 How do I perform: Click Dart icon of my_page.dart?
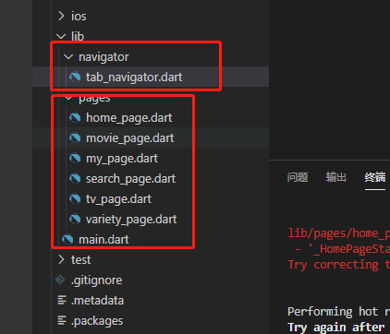click(75, 158)
